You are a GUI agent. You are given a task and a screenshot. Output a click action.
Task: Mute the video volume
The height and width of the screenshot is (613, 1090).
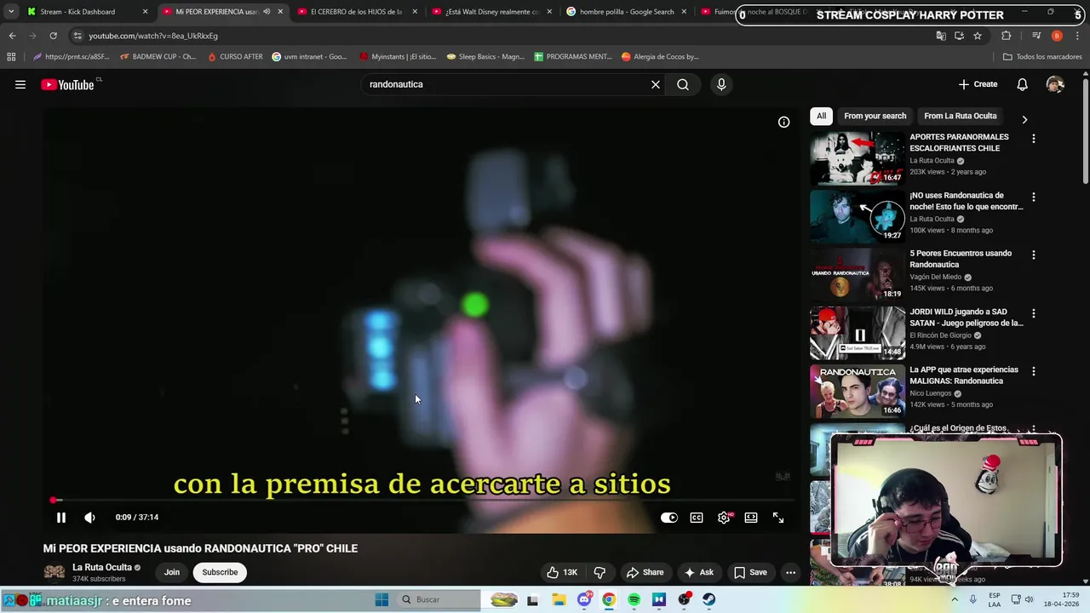[89, 518]
